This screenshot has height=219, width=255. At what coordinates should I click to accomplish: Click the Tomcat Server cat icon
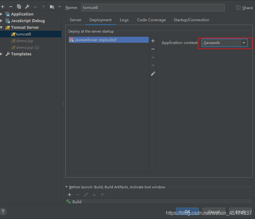click(8, 28)
